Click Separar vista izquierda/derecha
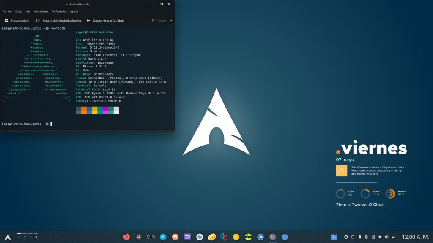This screenshot has height=243, width=433. point(58,20)
